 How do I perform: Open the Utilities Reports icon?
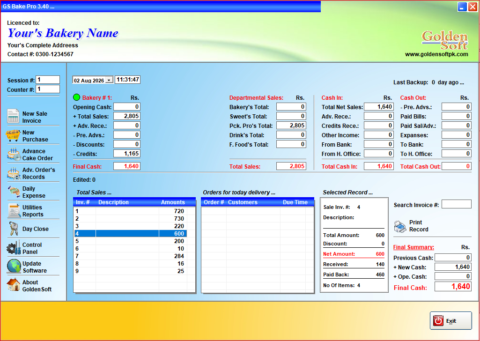click(14, 211)
